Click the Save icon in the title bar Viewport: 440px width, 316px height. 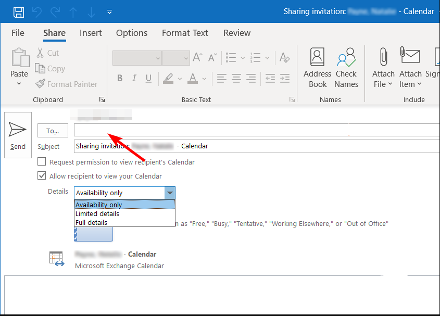[x=19, y=12]
